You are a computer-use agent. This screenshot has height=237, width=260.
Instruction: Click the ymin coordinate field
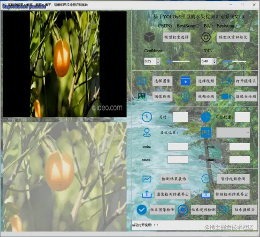pos(239,147)
